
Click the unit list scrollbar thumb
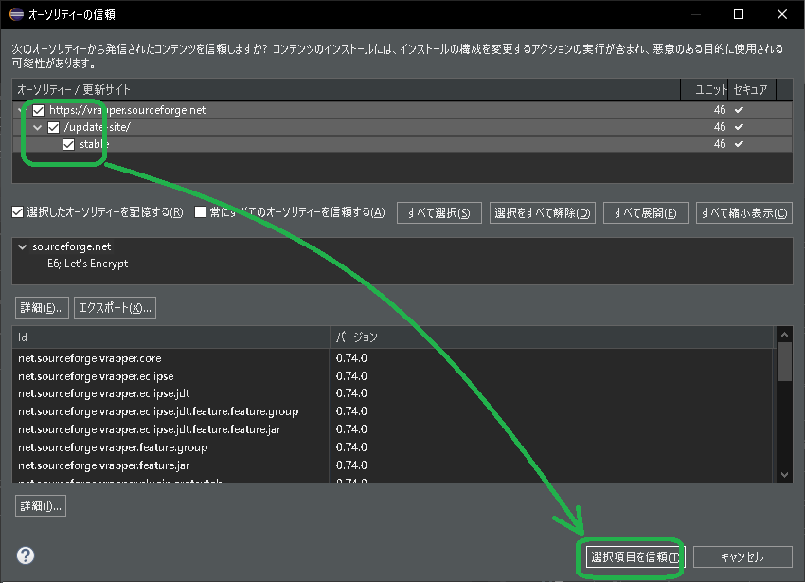click(x=784, y=362)
